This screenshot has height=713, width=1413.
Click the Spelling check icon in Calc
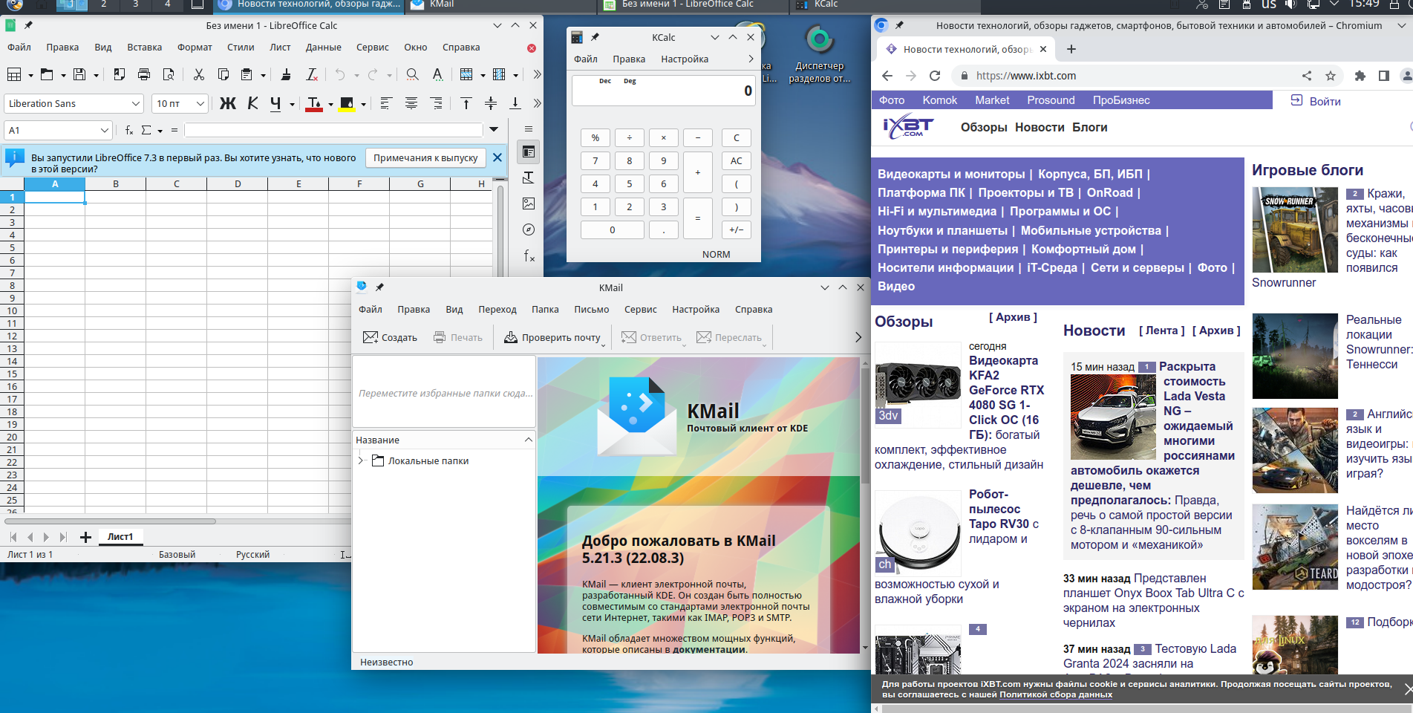(437, 74)
